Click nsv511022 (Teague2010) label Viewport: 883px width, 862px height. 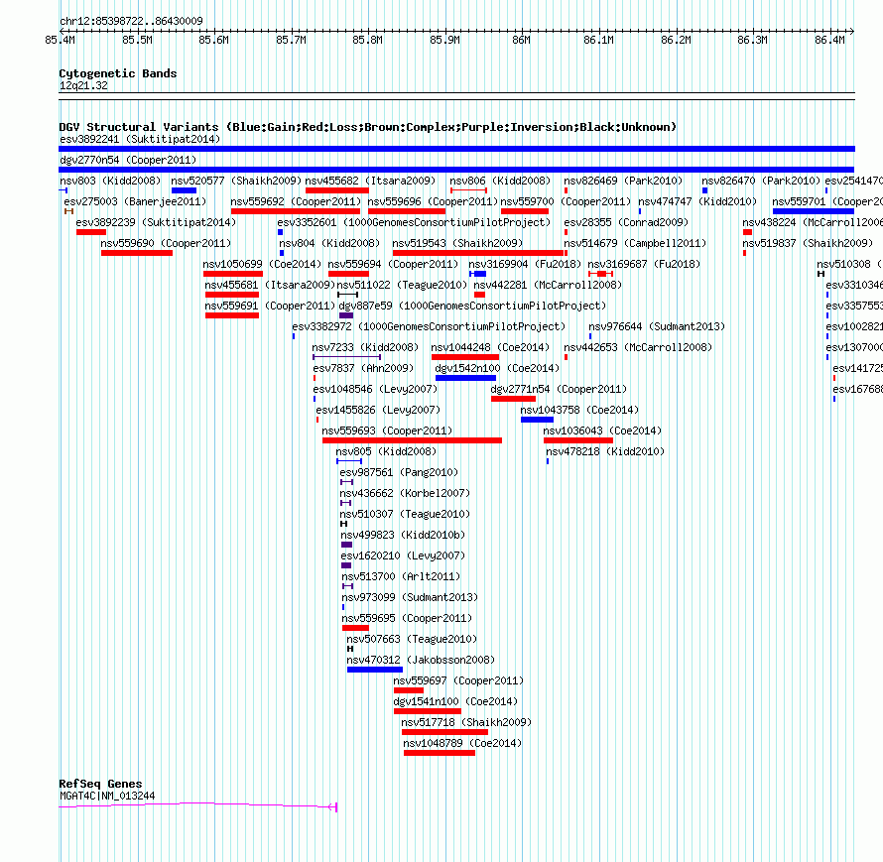[x=402, y=285]
